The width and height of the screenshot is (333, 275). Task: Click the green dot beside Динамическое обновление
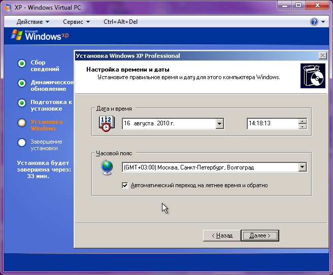[22, 83]
